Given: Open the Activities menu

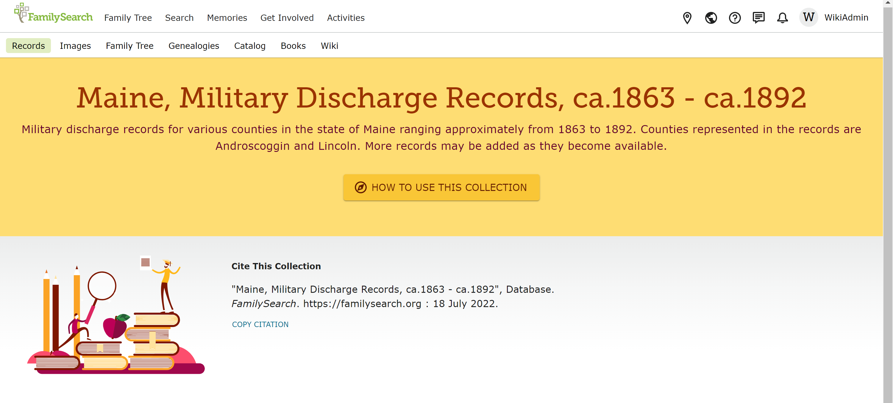Looking at the screenshot, I should [x=346, y=18].
